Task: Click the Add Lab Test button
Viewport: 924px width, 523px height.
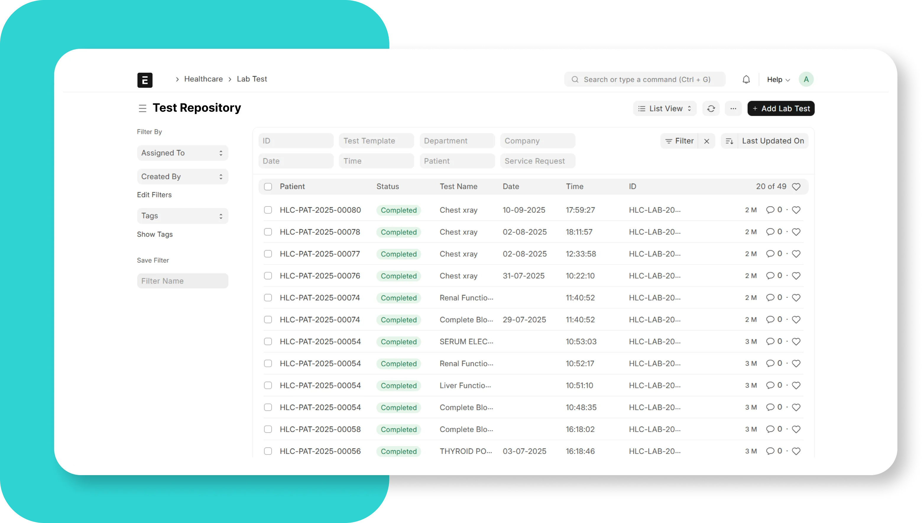Action: [781, 108]
